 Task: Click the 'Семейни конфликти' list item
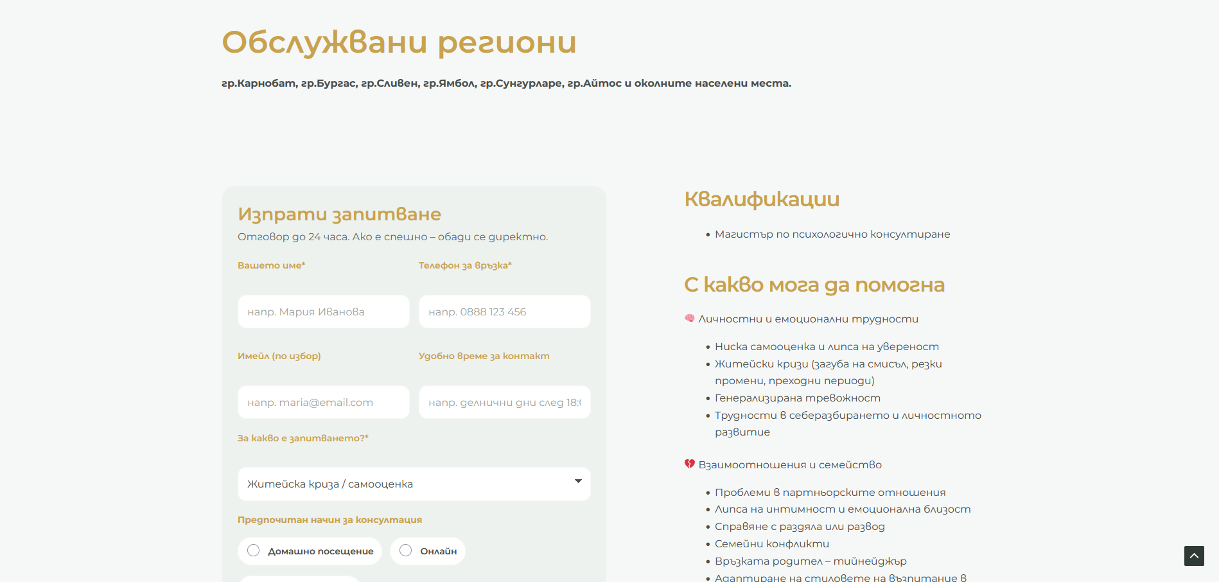point(771,543)
